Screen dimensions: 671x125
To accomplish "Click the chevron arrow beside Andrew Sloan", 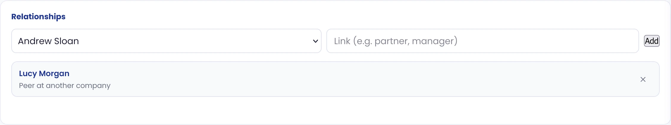I will tap(316, 41).
